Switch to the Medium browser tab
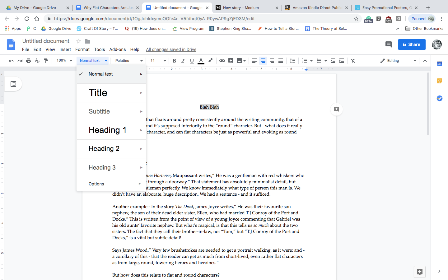The height and width of the screenshot is (280, 448). (243, 7)
